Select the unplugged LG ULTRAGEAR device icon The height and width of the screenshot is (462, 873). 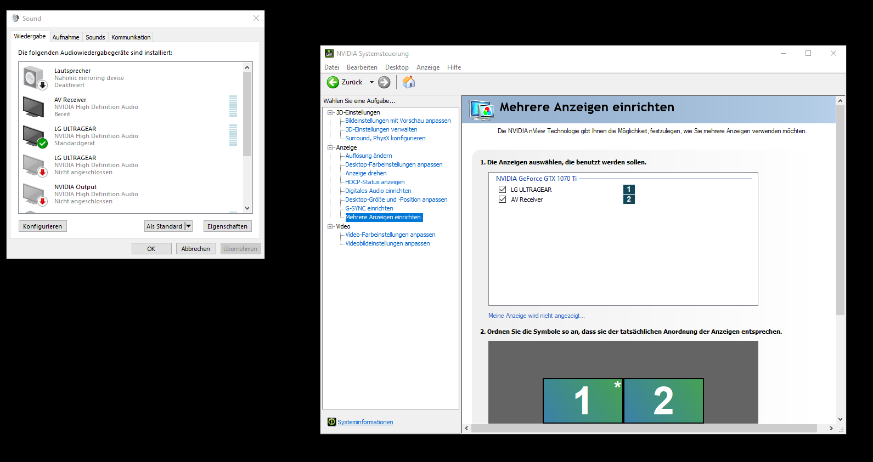[x=35, y=165]
